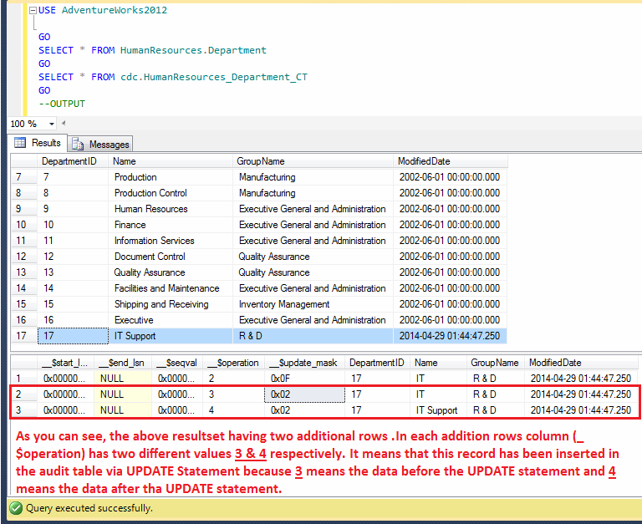642x524 pixels.
Task: Click the Messages tab document icon
Action: 79,144
